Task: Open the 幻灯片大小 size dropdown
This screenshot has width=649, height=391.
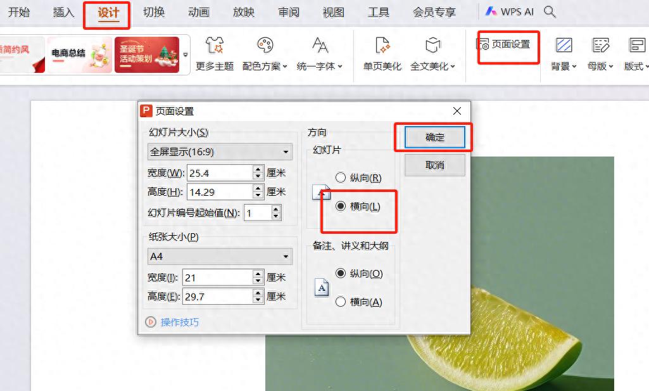Action: (220, 151)
